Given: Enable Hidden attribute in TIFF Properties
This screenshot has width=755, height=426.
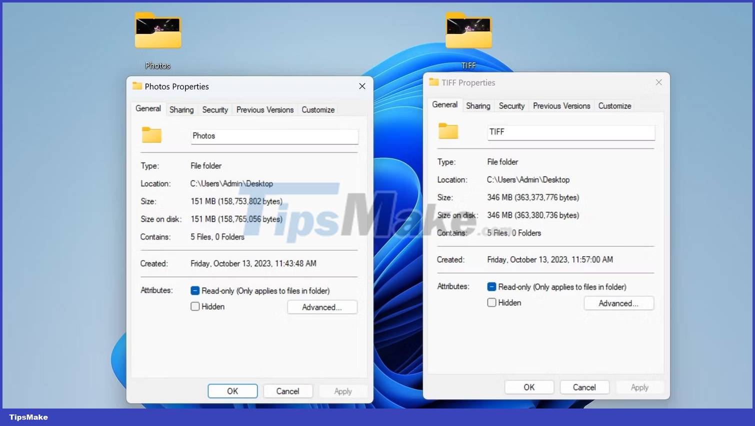Looking at the screenshot, I should click(491, 303).
